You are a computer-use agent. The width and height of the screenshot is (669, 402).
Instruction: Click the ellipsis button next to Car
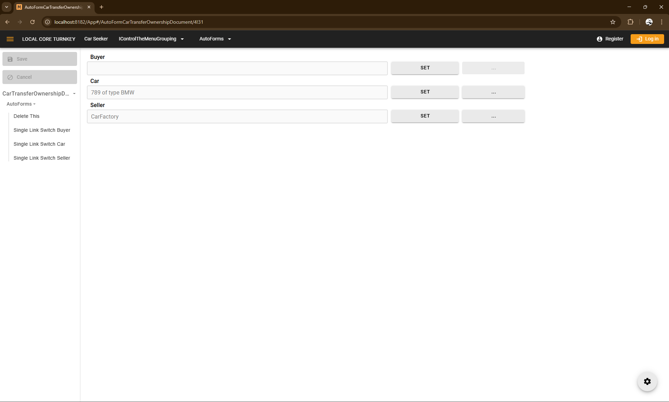pos(493,92)
